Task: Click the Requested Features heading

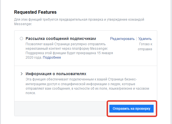Action: [x=35, y=12]
